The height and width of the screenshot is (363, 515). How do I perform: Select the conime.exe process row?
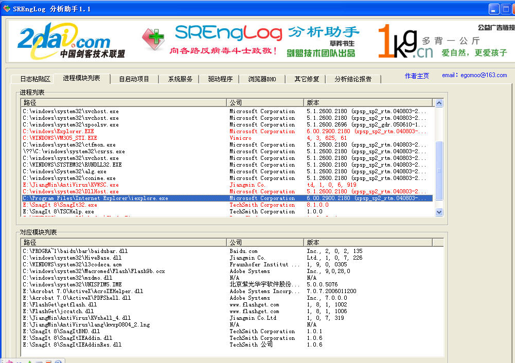[x=227, y=178]
